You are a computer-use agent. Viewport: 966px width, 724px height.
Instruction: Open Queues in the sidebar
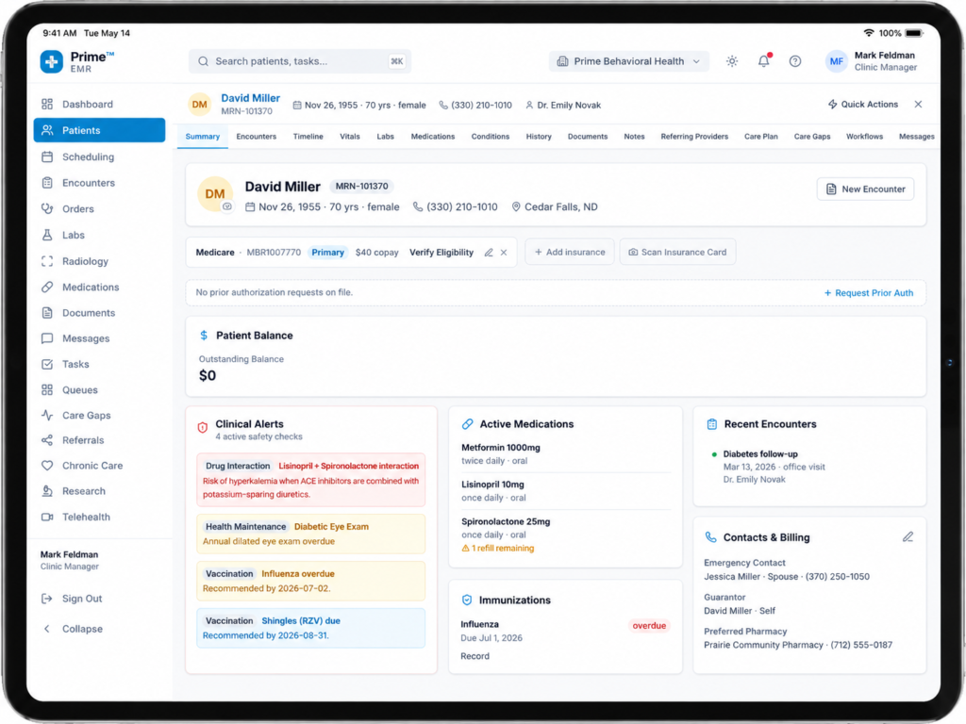pos(99,389)
